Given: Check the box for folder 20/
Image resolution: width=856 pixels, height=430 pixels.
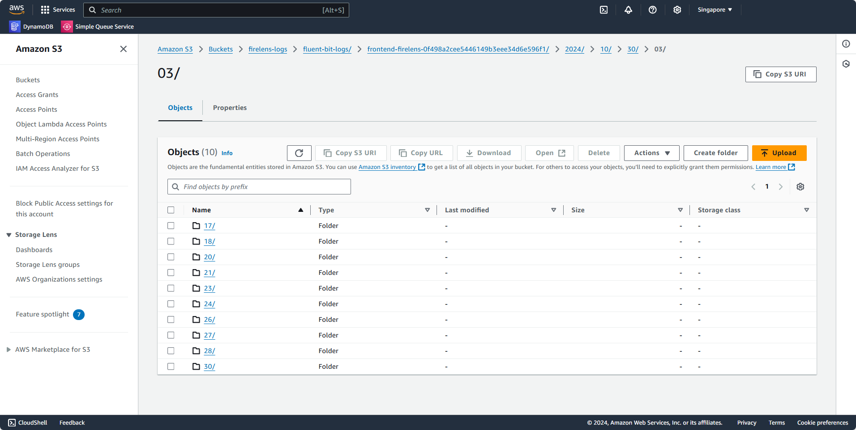Looking at the screenshot, I should (x=171, y=257).
